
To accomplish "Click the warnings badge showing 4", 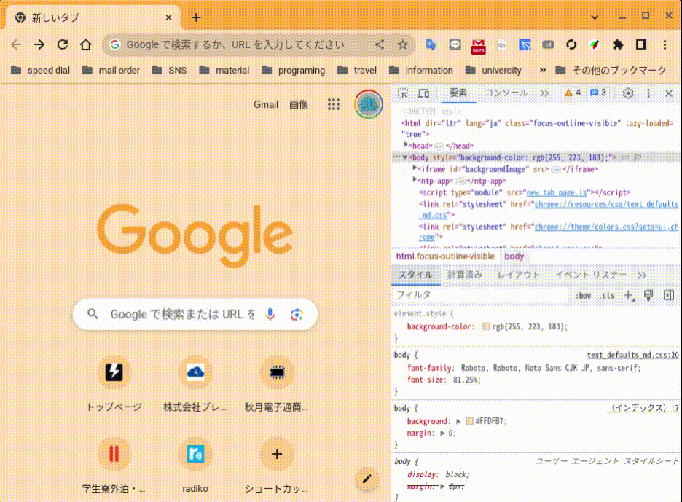I will coord(573,93).
